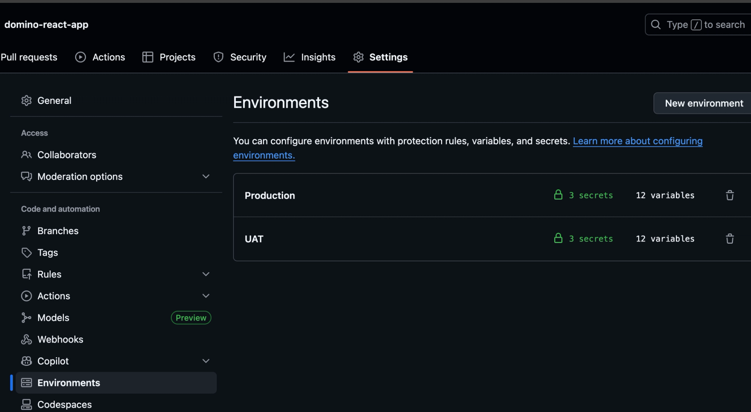This screenshot has width=751, height=412.
Task: Open the Production environment
Action: 270,195
